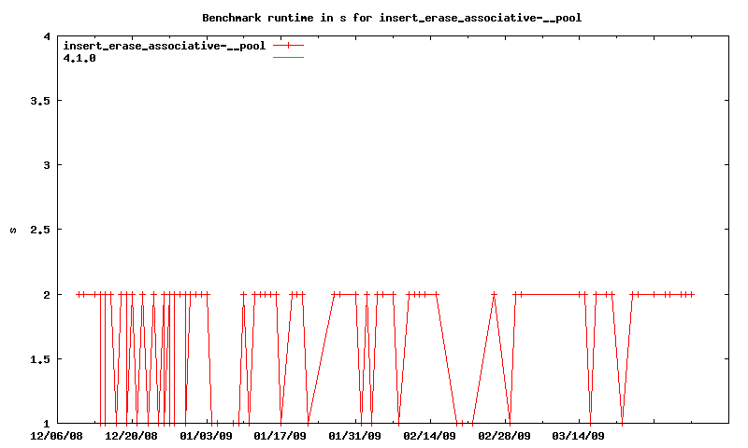Select the 3.5 y-axis tick label

[x=39, y=101]
